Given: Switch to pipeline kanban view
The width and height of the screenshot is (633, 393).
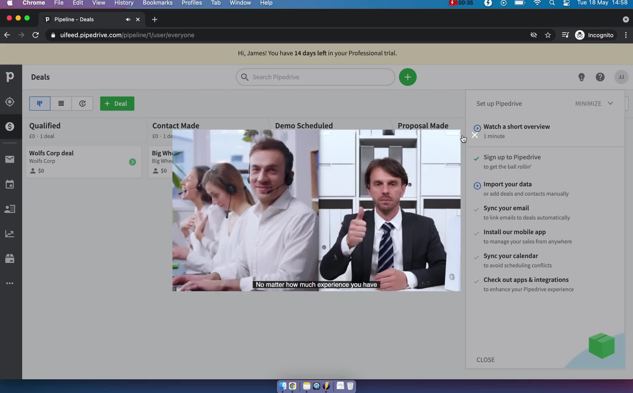Looking at the screenshot, I should (x=40, y=103).
